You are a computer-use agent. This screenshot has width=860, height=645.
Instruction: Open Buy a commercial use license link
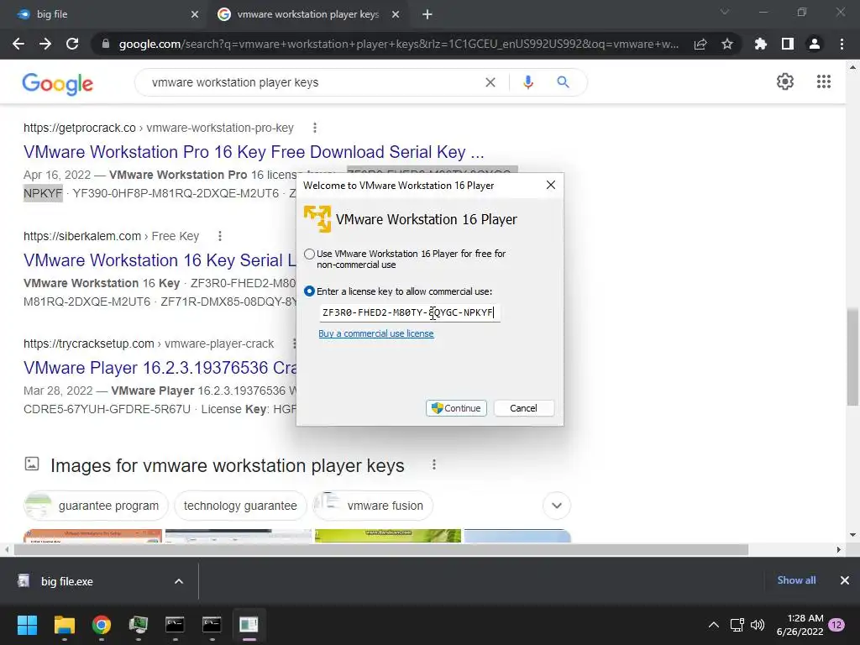[x=376, y=333]
